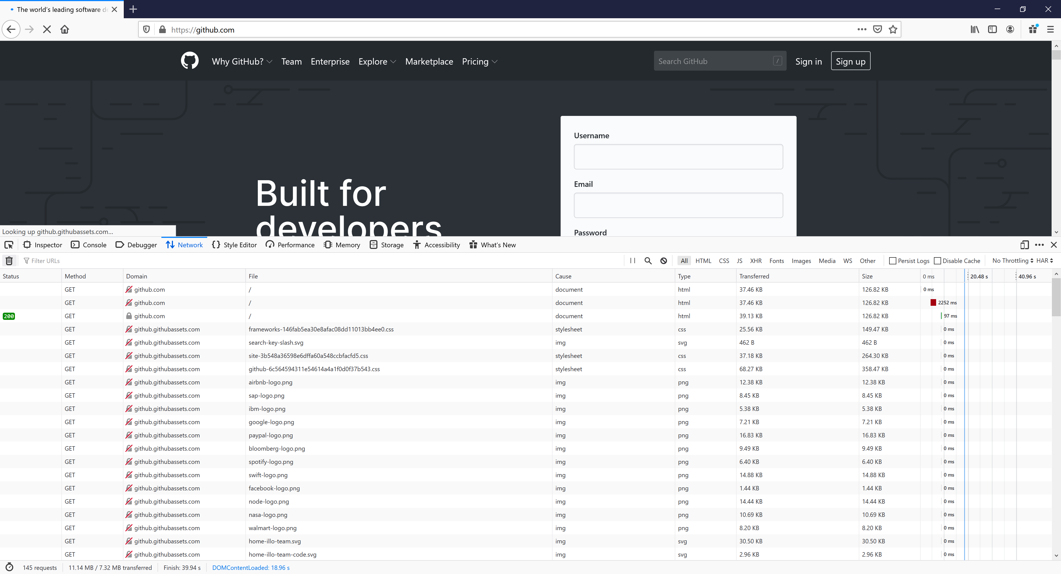Expand the Pricing menu

click(479, 61)
